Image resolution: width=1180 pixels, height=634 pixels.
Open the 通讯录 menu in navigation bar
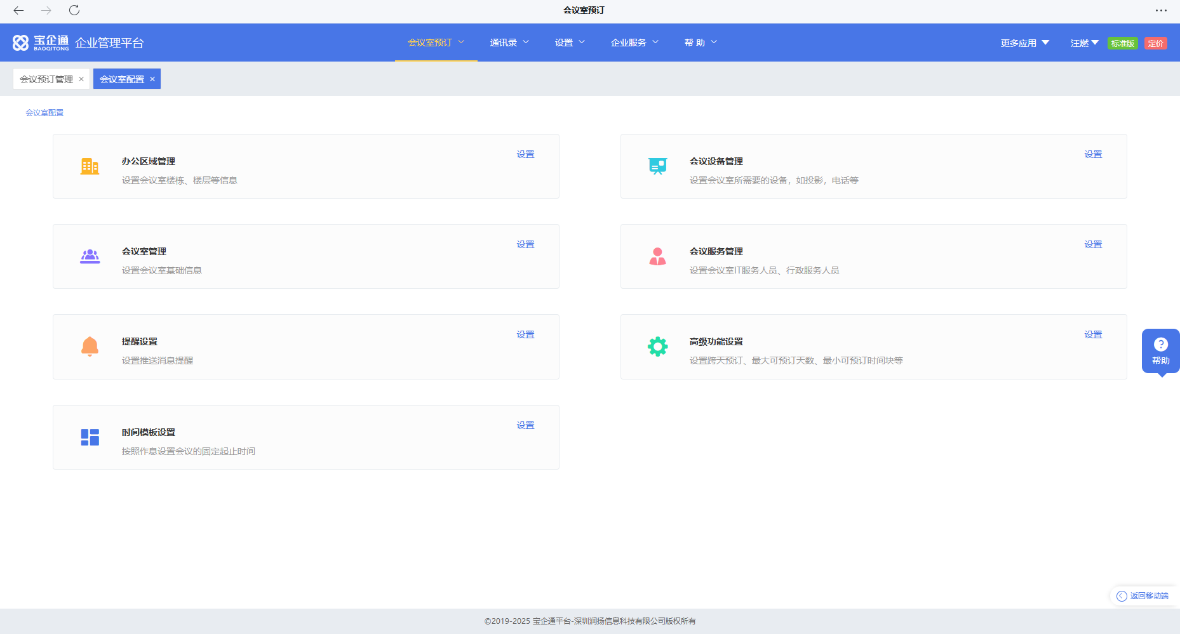click(x=509, y=43)
